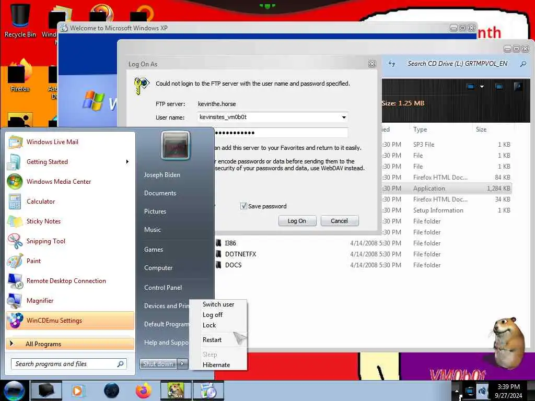Open Control Panel from Start menu
Image resolution: width=535 pixels, height=401 pixels.
163,288
